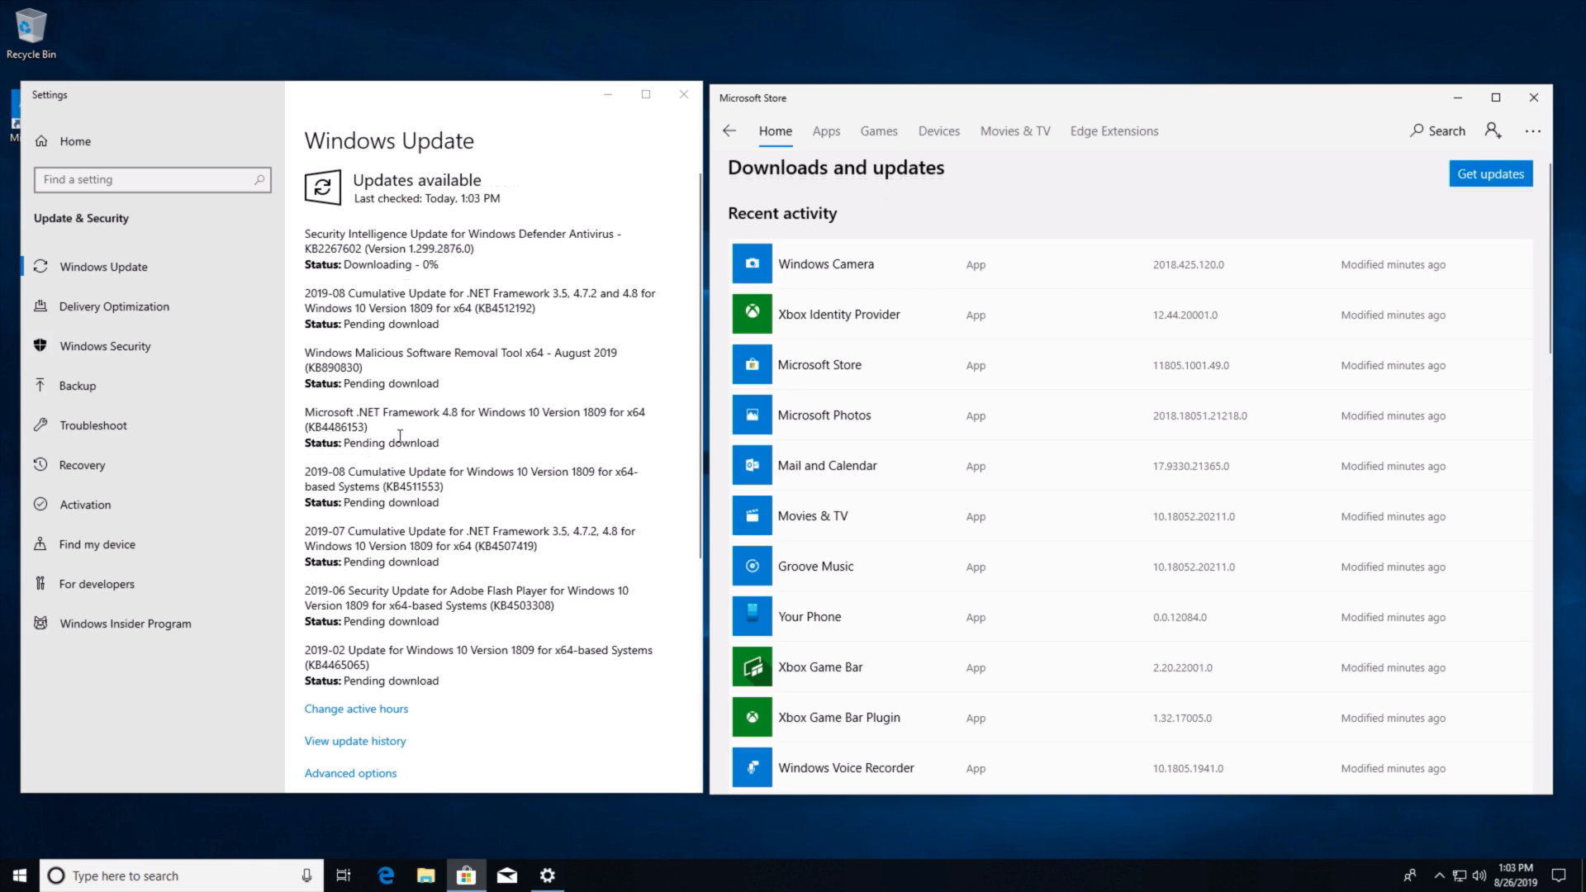Open the Recycle Bin desktop icon
Viewport: 1586px width, 892px height.
[31, 34]
